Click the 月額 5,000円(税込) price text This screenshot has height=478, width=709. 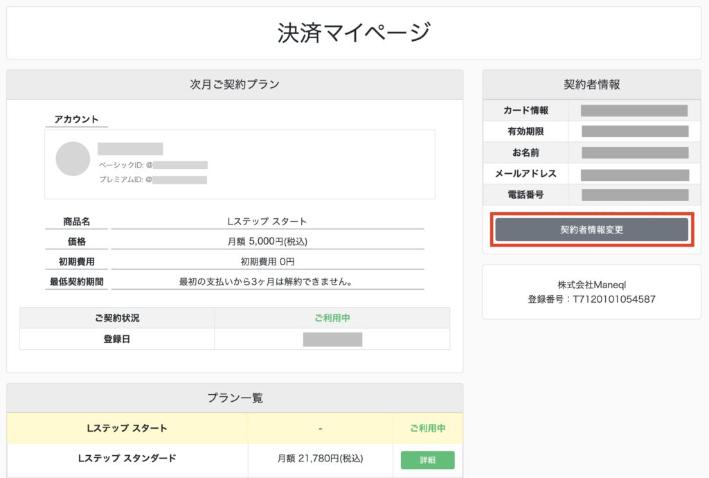[x=267, y=242]
